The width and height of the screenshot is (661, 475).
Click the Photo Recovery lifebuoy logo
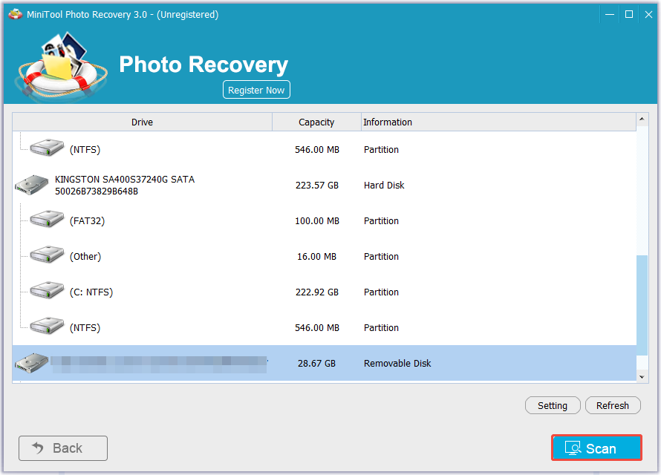pos(61,65)
